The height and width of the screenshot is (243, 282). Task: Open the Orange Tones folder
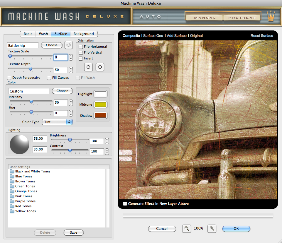23,191
